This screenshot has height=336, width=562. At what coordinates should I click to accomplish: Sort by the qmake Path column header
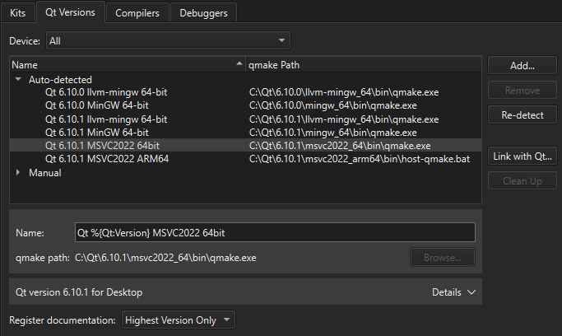362,64
